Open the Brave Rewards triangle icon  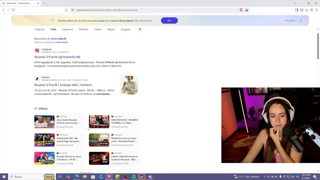[246, 10]
